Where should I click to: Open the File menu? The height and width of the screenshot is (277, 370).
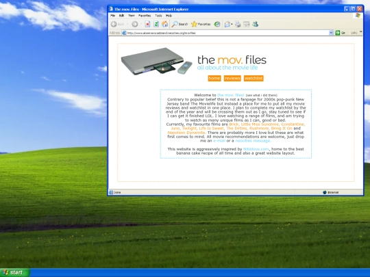113,16
